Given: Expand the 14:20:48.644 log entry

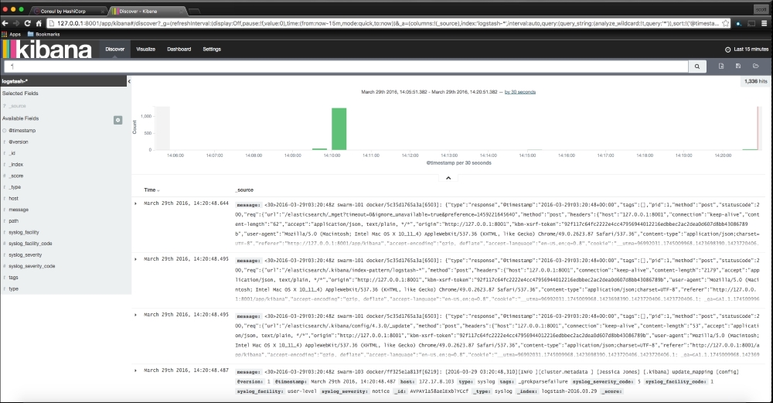Looking at the screenshot, I should pyautogui.click(x=137, y=203).
